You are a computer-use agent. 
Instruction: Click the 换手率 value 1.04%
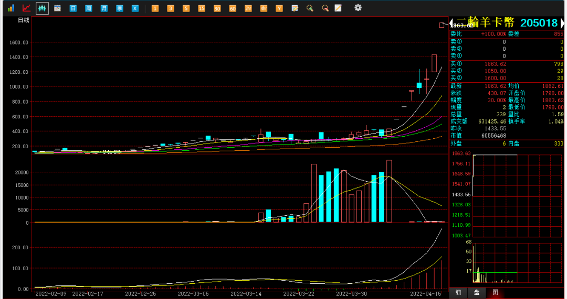tap(556, 121)
